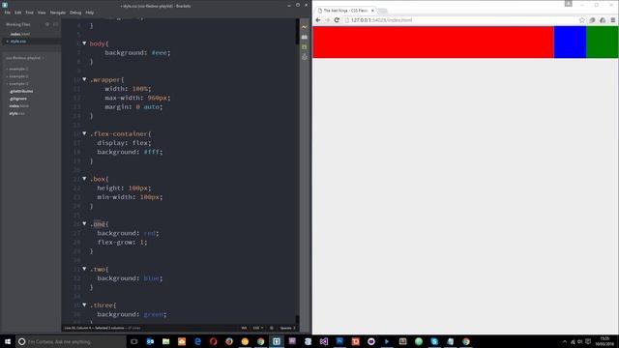Go forward in Chrome browser
Image resolution: width=619 pixels, height=348 pixels.
tap(327, 20)
